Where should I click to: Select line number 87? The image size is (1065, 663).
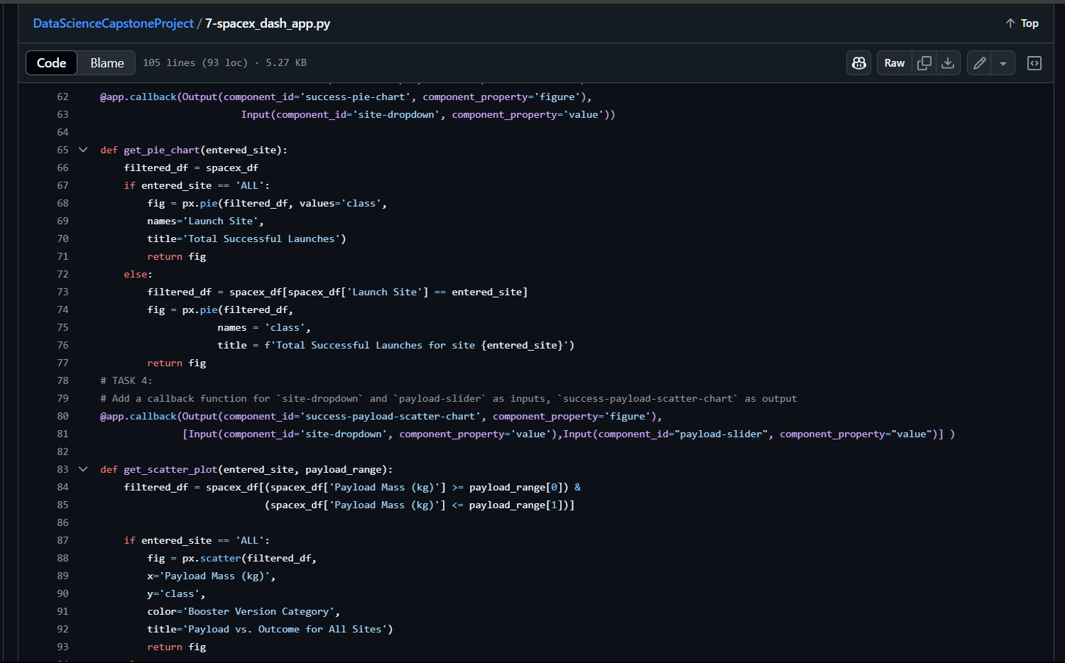coord(62,540)
